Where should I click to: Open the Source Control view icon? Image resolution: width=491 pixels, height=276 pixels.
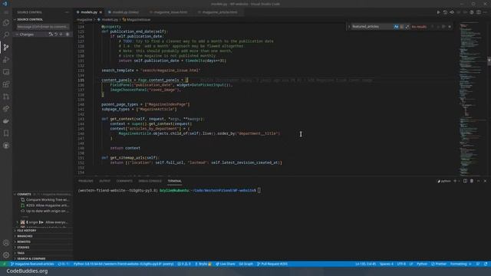click(x=6, y=48)
